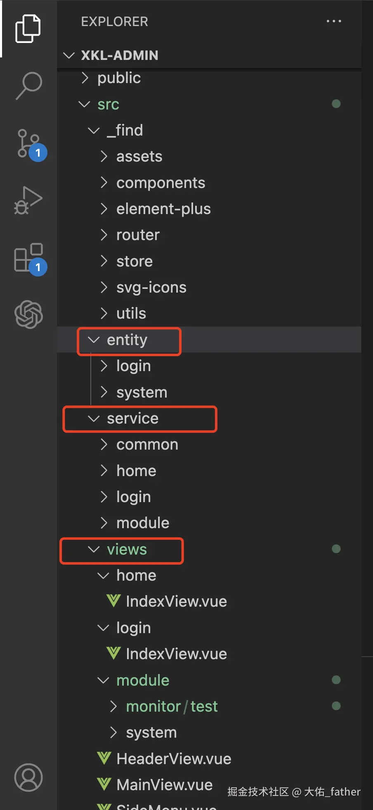The image size is (373, 810).
Task: Open HeaderView.vue file
Action: point(174,759)
